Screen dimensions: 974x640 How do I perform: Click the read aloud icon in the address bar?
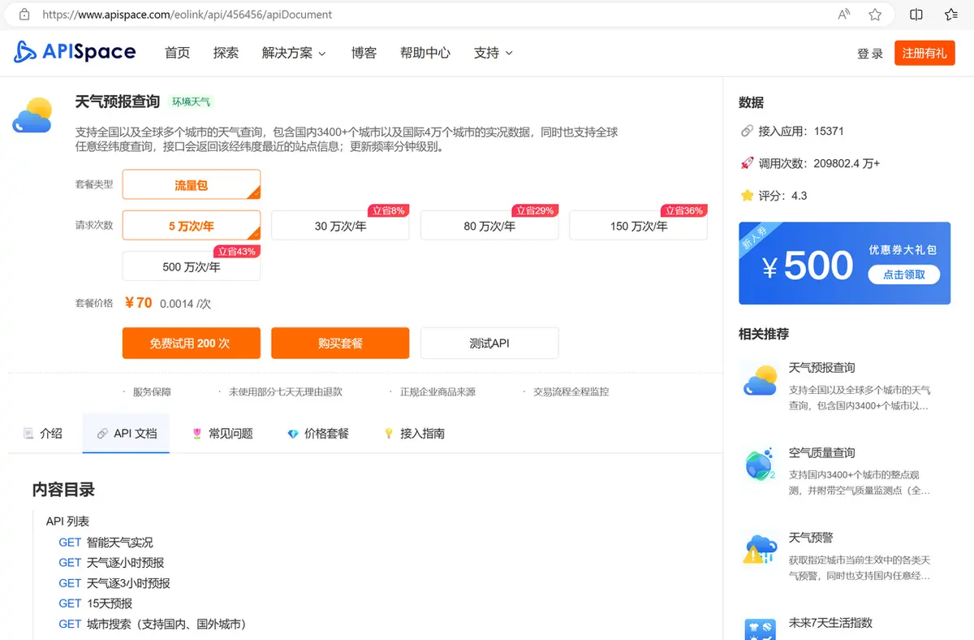tap(844, 15)
